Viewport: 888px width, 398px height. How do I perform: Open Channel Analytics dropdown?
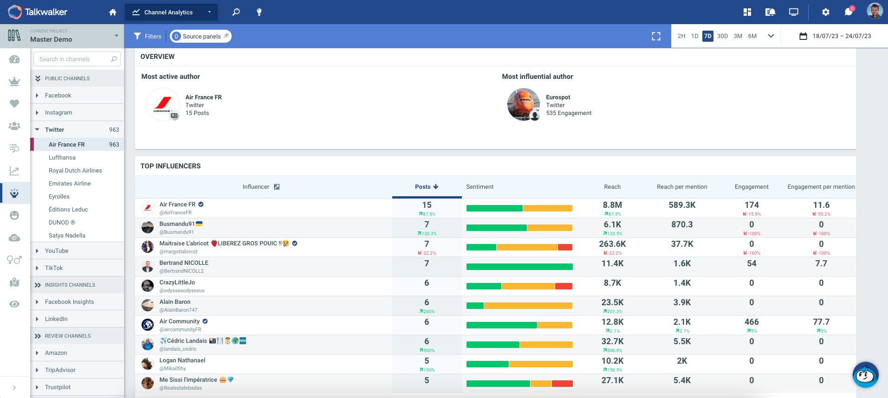pos(171,12)
